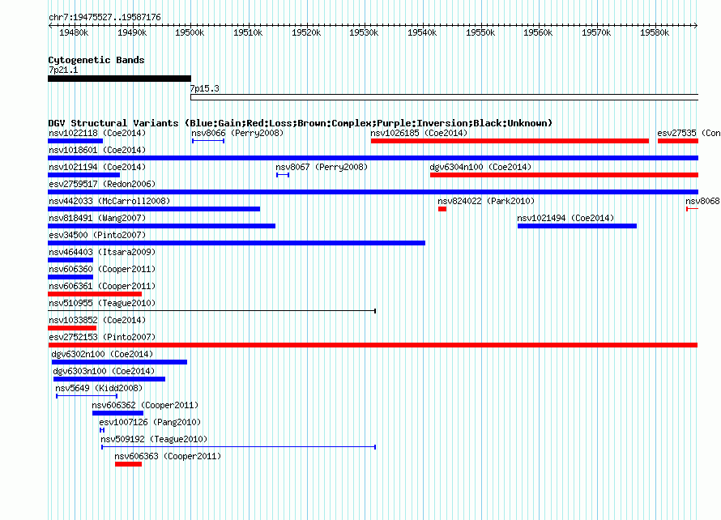The image size is (721, 520).
Task: Select the nsv606363 (Cooper2011) label
Action: tap(168, 456)
